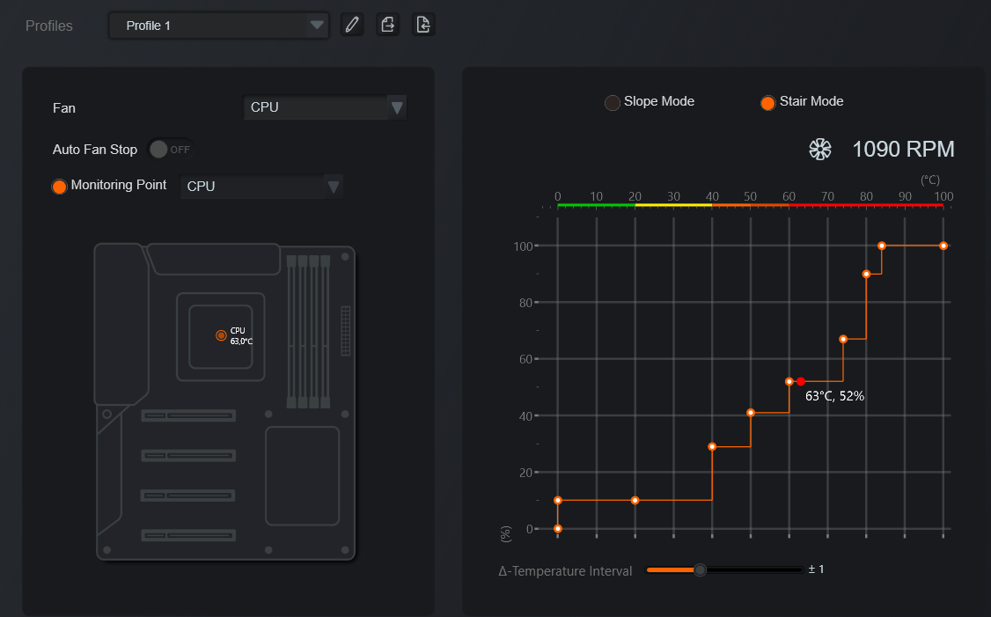Click the fan RPM icon
The height and width of the screenshot is (617, 991).
(x=820, y=150)
